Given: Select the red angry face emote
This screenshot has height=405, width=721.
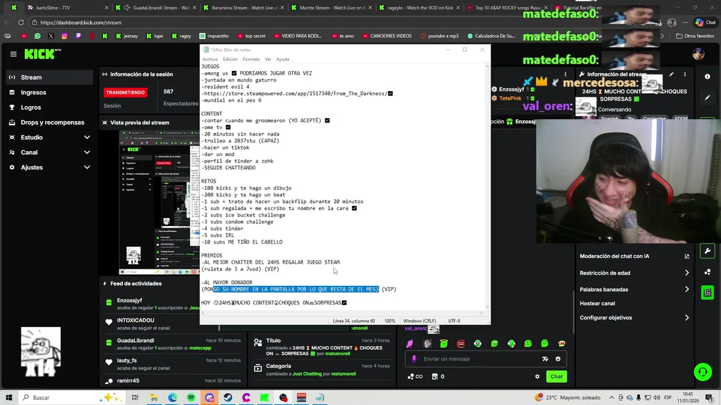Looking at the screenshot, I should click(461, 343).
